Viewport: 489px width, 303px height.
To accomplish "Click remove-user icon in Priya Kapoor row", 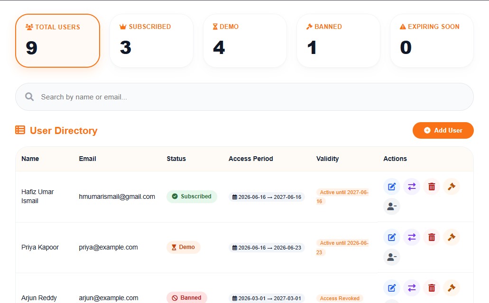I will (x=392, y=257).
